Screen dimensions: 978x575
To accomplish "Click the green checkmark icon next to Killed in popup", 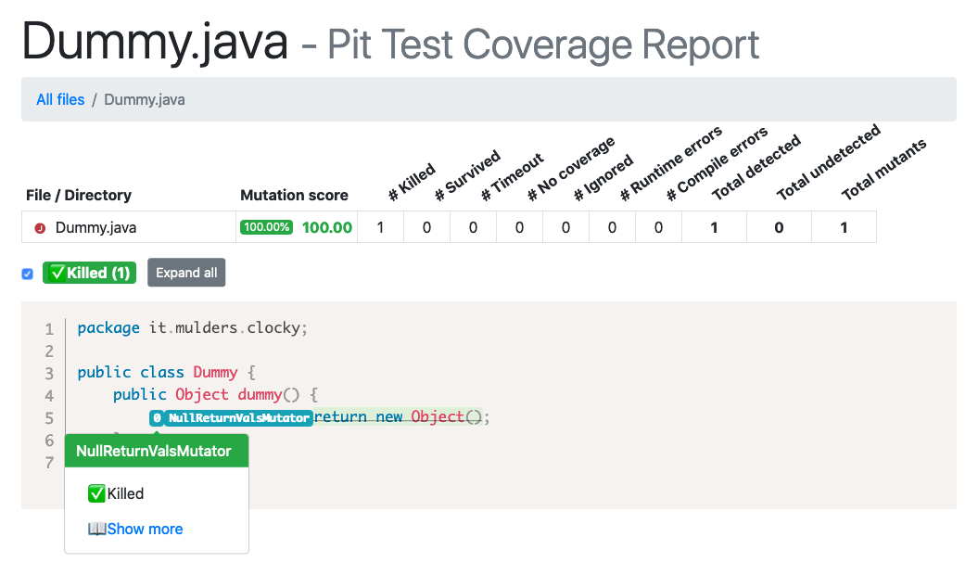I will 96,494.
